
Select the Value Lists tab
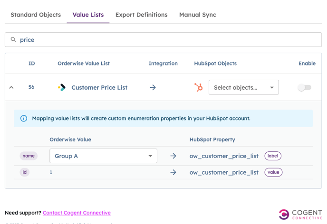click(88, 15)
